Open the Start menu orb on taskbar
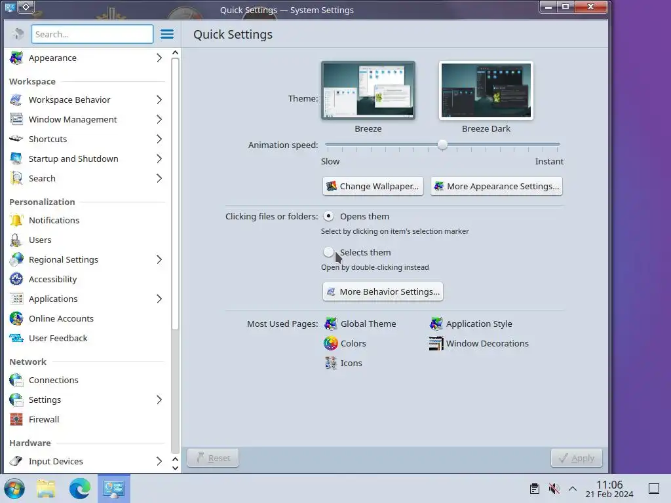This screenshot has height=503, width=671. (14, 489)
